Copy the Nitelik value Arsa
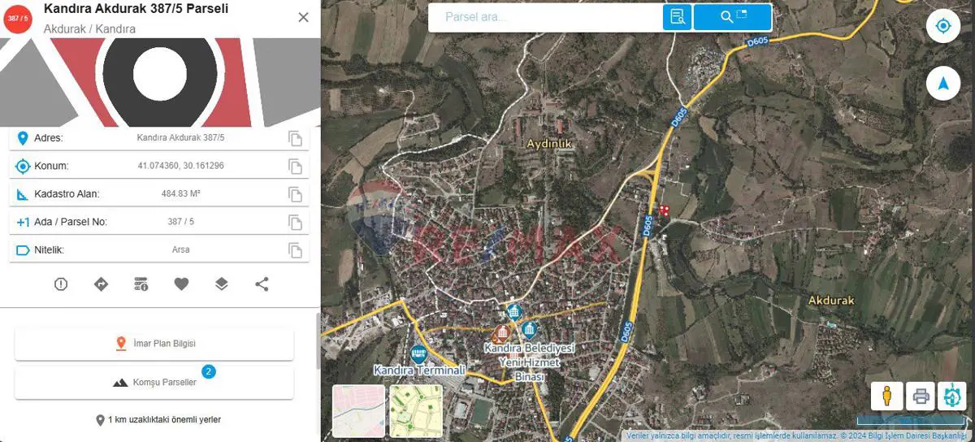975x442 pixels. pyautogui.click(x=296, y=249)
